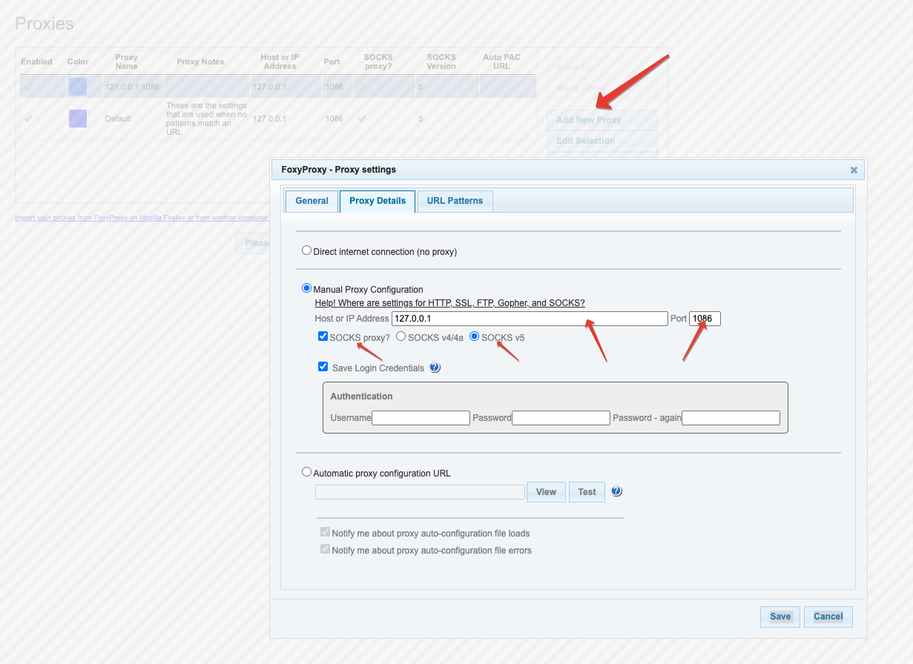The image size is (913, 664).
Task: Select Direct internet connection radio option
Action: click(x=306, y=251)
